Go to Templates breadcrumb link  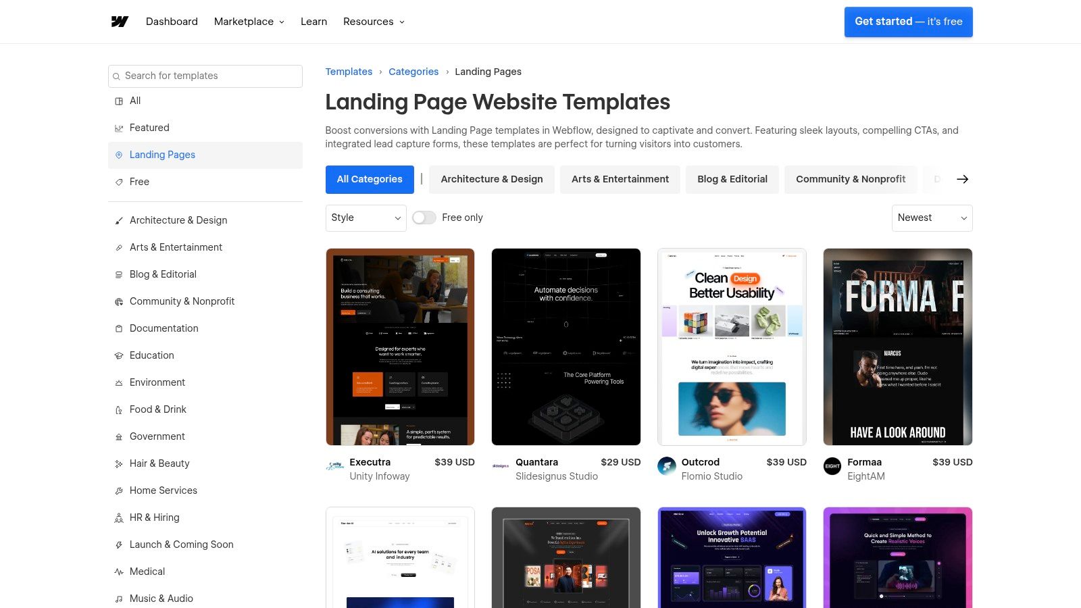(349, 72)
